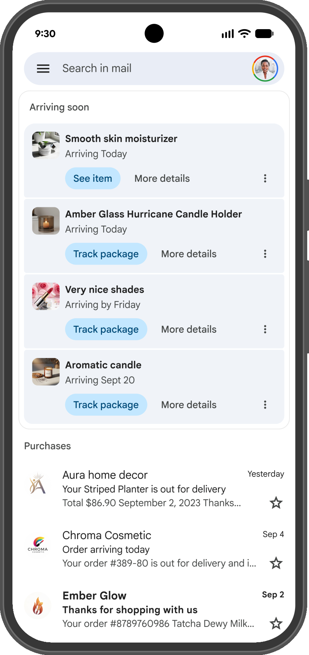The width and height of the screenshot is (309, 655).
Task: Star the Aura home decor email
Action: pyautogui.click(x=276, y=503)
